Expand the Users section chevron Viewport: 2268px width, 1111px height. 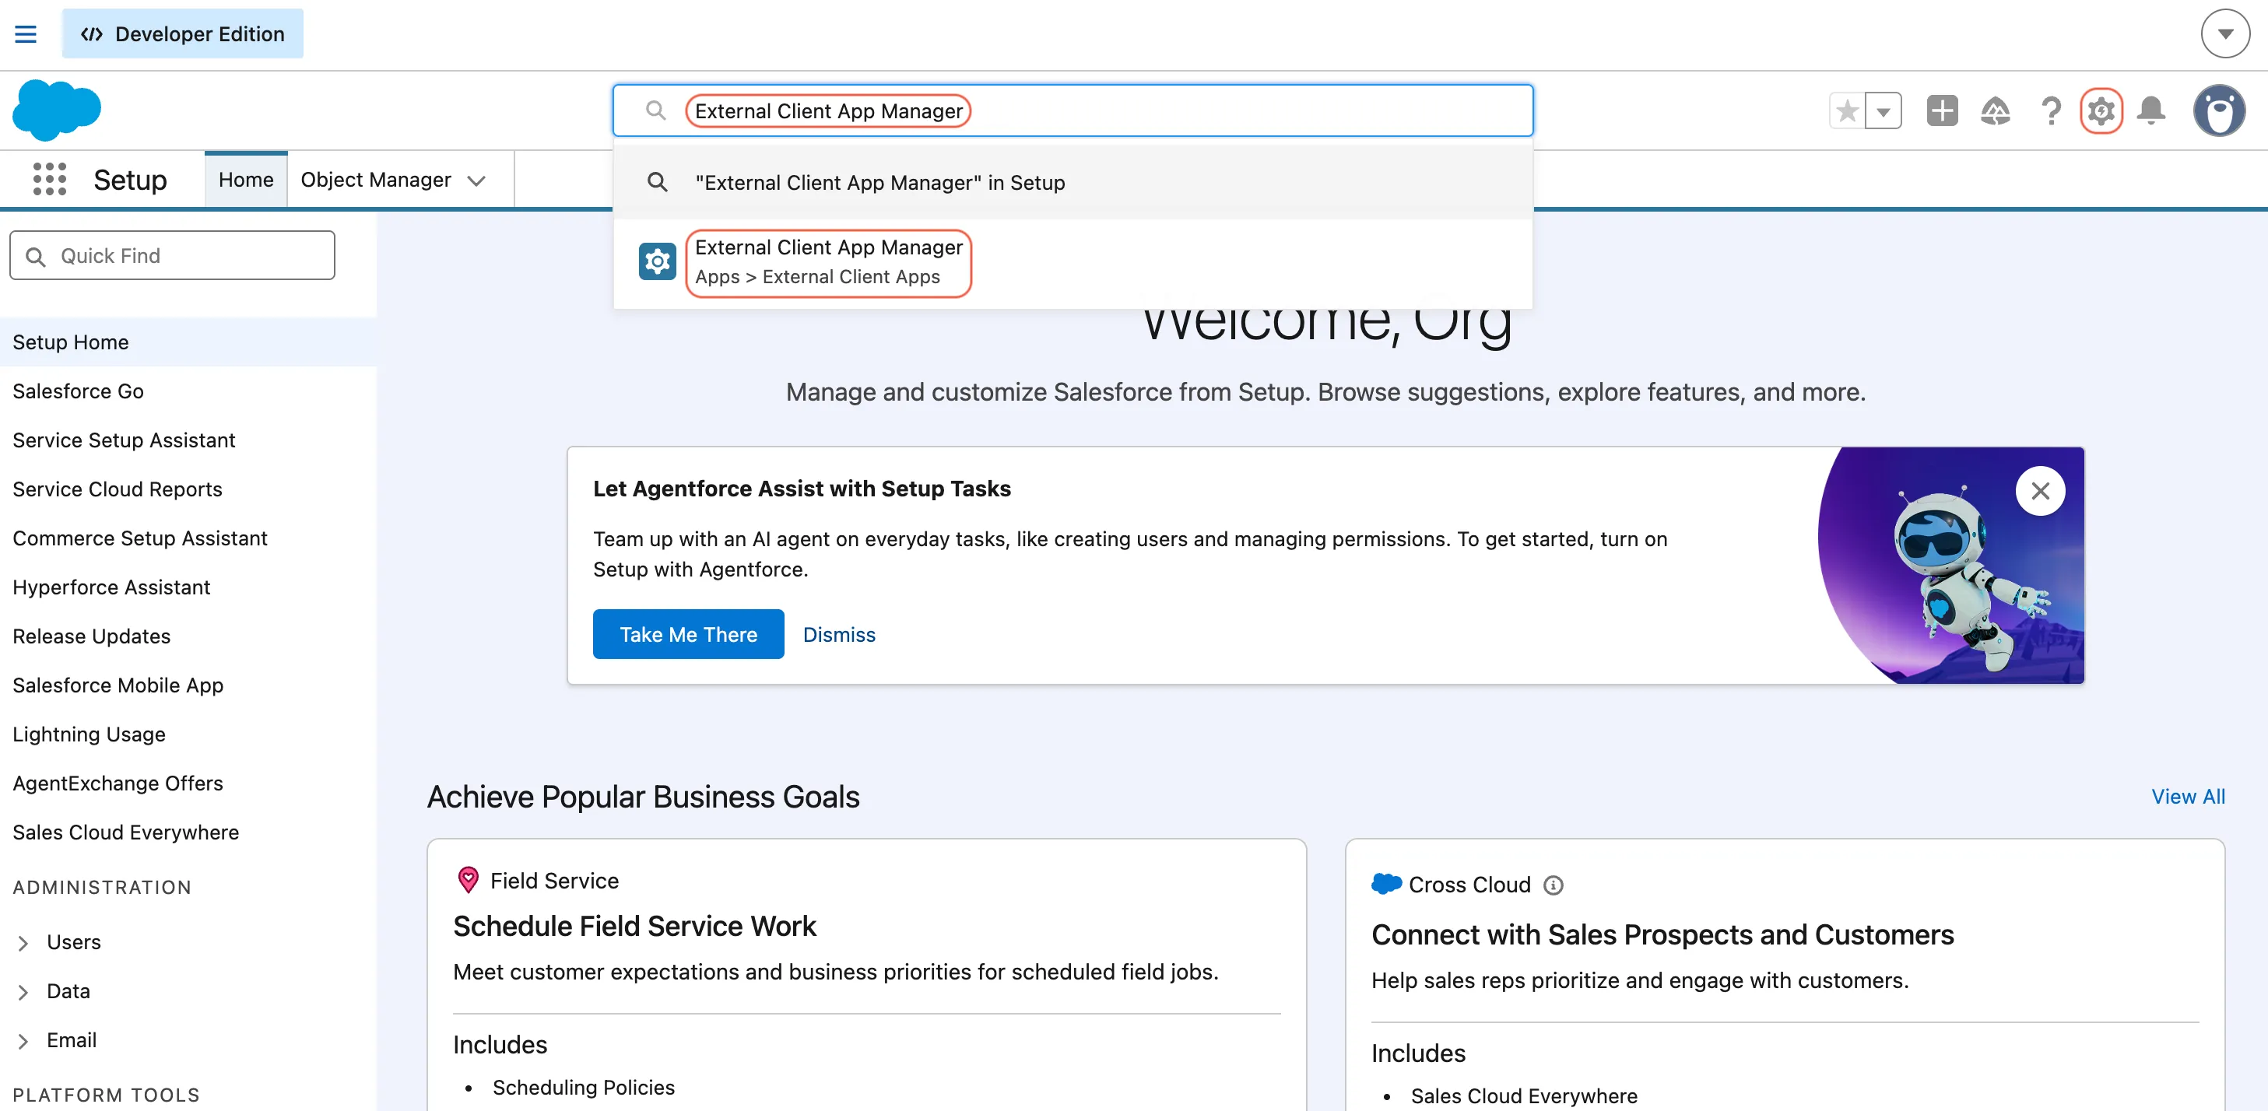pos(24,943)
